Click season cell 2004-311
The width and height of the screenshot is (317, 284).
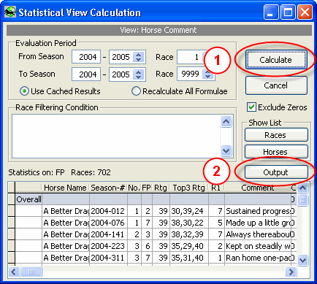tap(108, 258)
